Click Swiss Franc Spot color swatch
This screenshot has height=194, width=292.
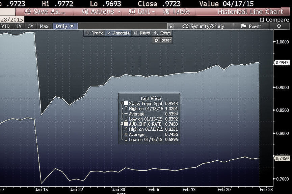point(126,103)
